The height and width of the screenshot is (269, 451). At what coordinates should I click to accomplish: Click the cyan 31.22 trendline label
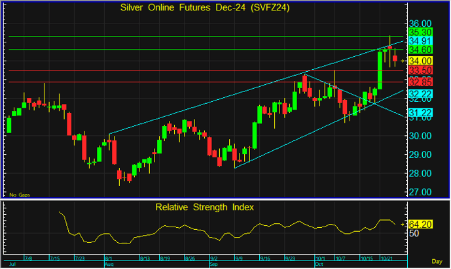click(x=419, y=113)
